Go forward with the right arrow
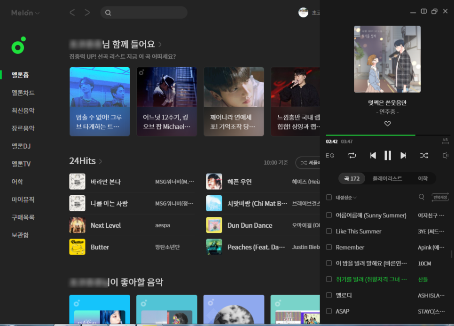This screenshot has width=454, height=326. (87, 12)
